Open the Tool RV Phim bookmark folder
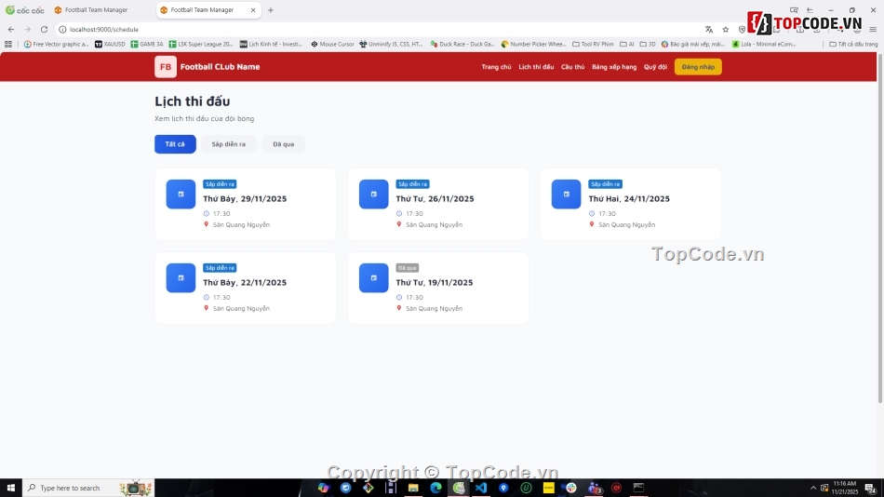 pos(593,44)
